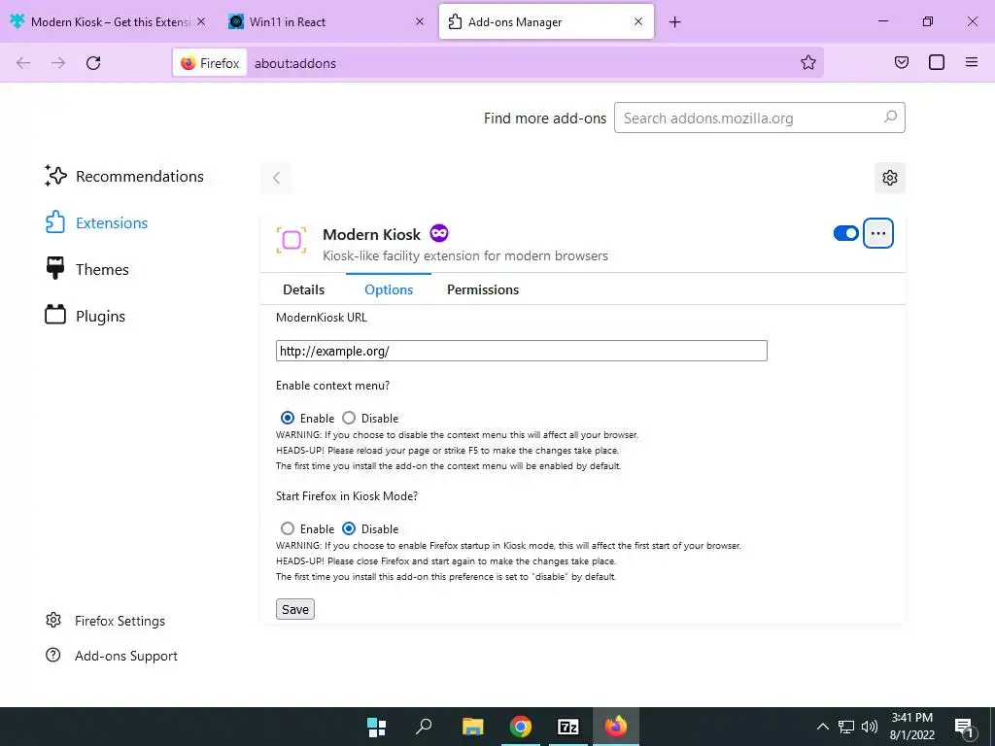Click the Search addons.mozilla.org field
Screen dimensions: 995x746
coord(760,118)
